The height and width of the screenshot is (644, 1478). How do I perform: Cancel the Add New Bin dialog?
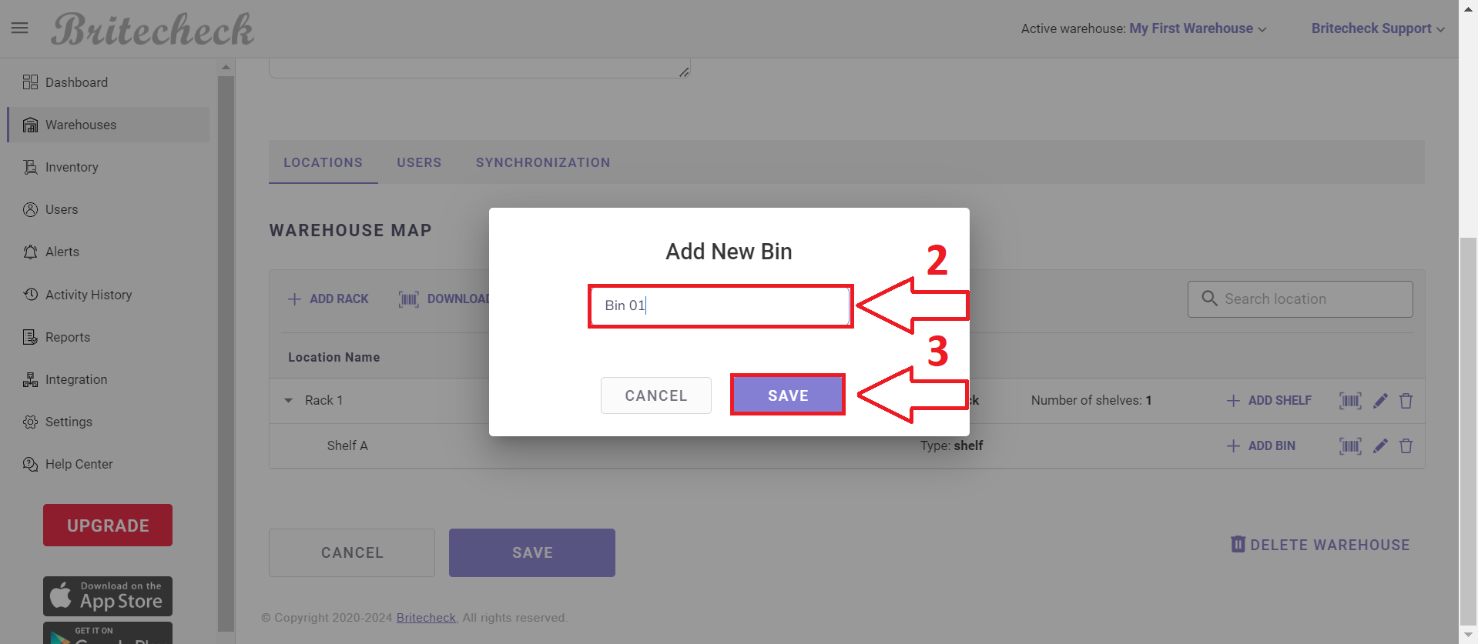(x=656, y=395)
